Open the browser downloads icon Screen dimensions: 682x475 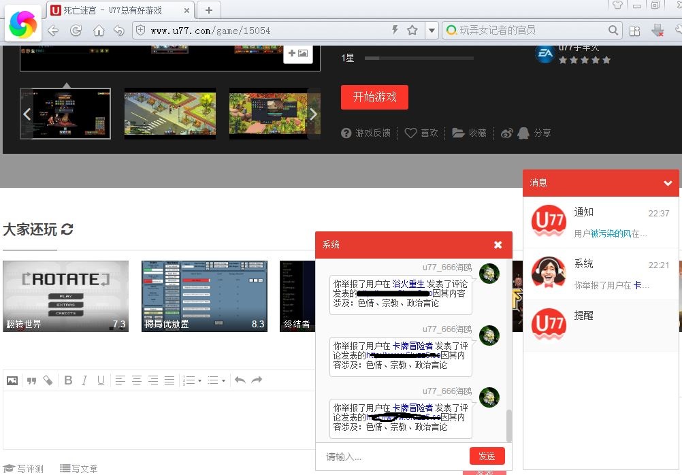(x=657, y=31)
